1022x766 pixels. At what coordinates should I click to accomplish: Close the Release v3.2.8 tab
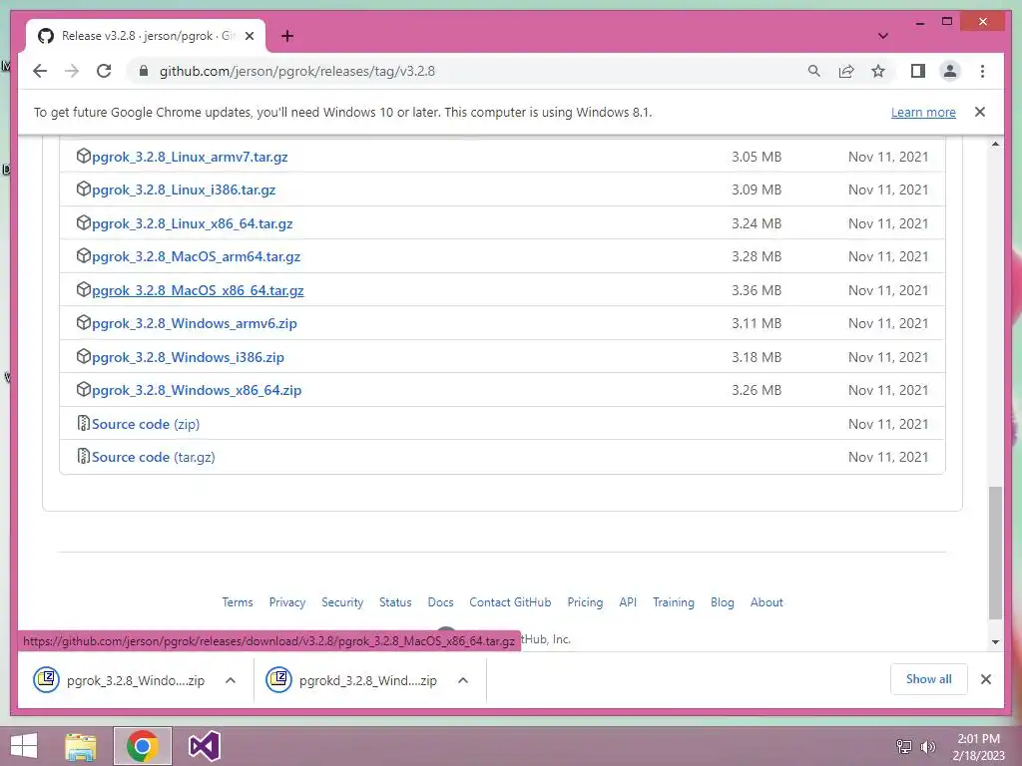coord(249,36)
